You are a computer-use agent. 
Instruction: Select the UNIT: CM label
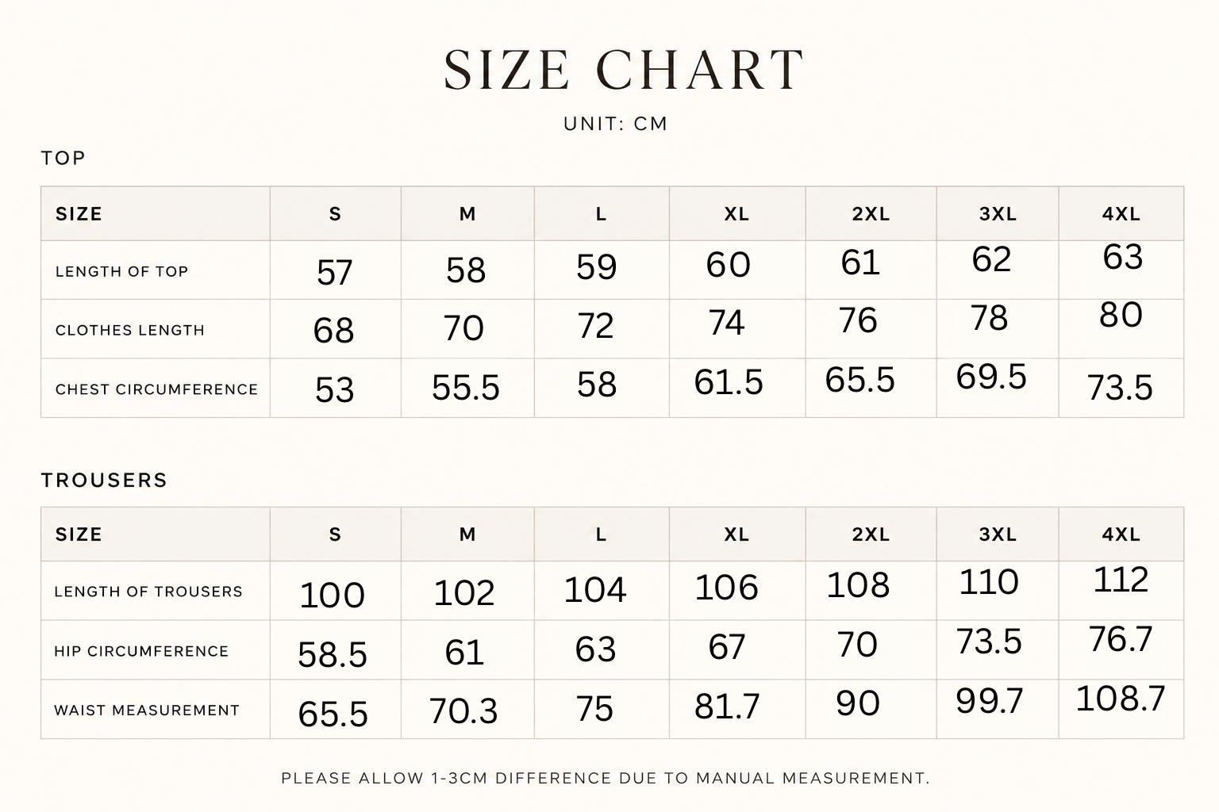coord(616,124)
